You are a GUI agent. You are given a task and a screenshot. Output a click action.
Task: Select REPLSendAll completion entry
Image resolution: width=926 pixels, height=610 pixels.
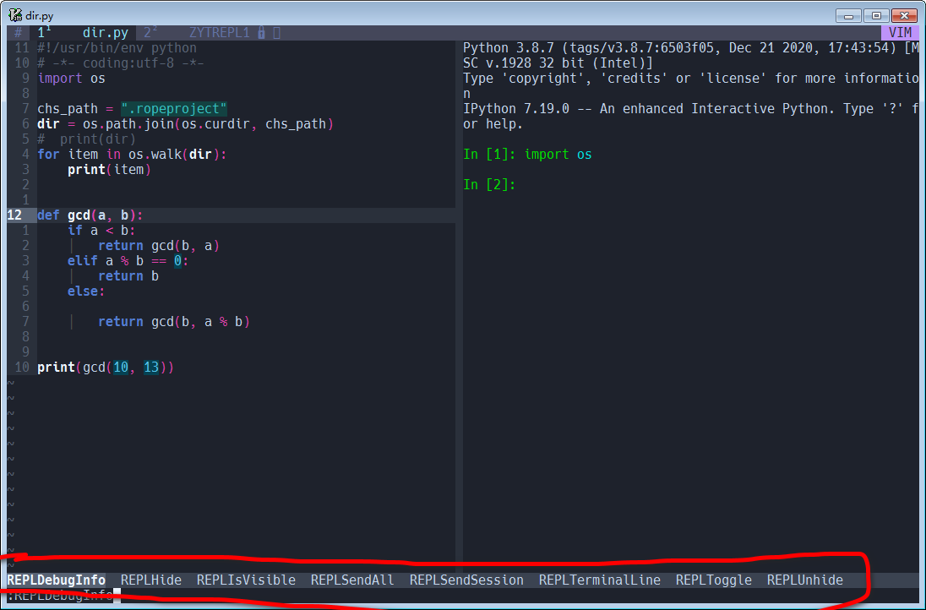point(352,580)
